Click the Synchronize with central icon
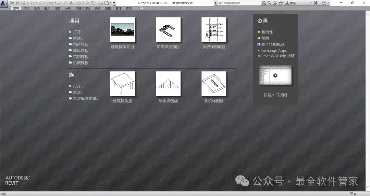 pos(23,3)
